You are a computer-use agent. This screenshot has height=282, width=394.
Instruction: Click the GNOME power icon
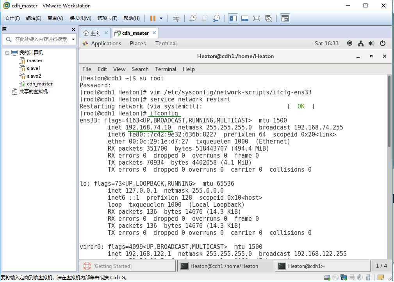tap(383, 43)
